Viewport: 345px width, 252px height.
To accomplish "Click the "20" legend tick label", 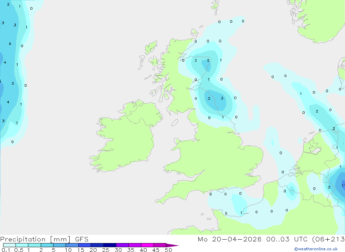I will pos(93,250).
